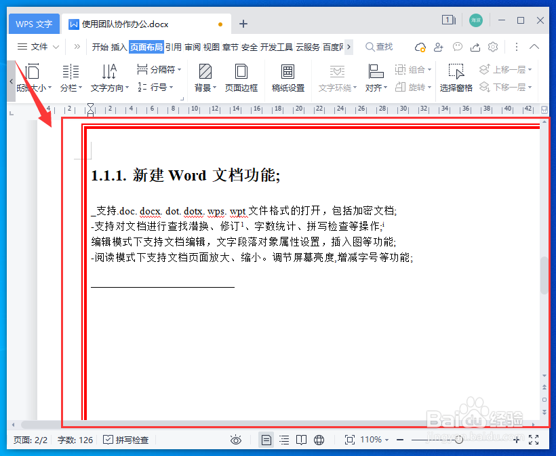This screenshot has width=556, height=456.
Task: Click 下移一层 send backward
Action: [x=505, y=87]
